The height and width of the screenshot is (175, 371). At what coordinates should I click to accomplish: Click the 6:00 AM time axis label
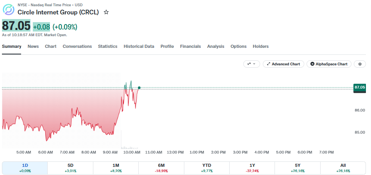tap(45, 152)
